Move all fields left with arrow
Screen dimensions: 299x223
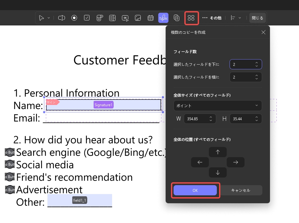[200, 162]
